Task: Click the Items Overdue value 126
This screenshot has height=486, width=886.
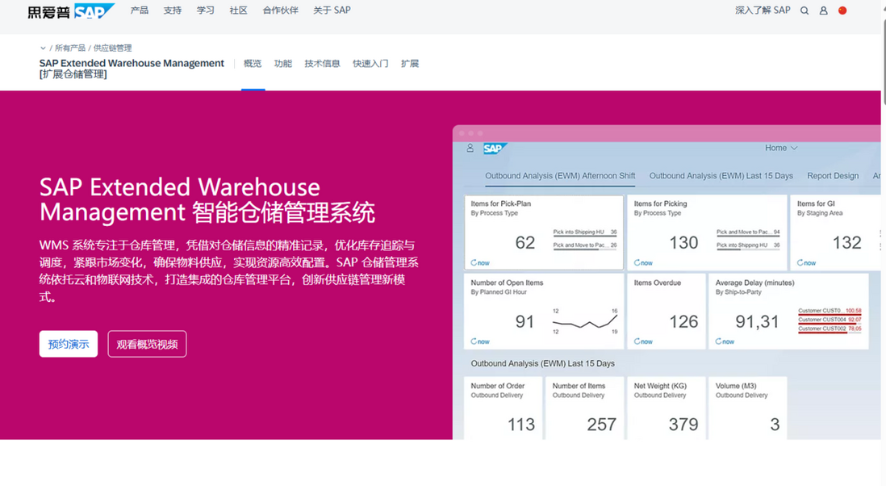Action: click(683, 321)
